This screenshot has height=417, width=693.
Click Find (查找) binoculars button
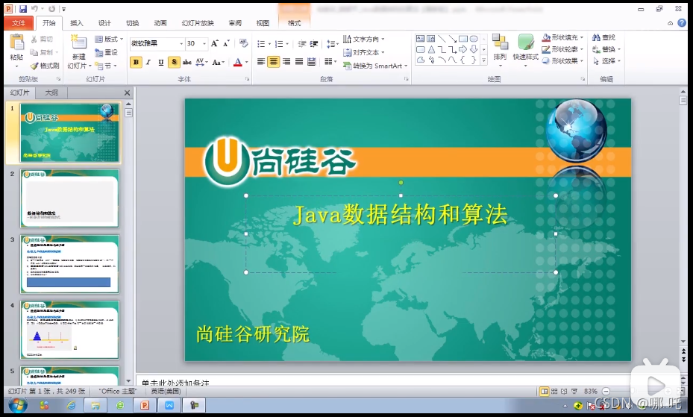[603, 37]
